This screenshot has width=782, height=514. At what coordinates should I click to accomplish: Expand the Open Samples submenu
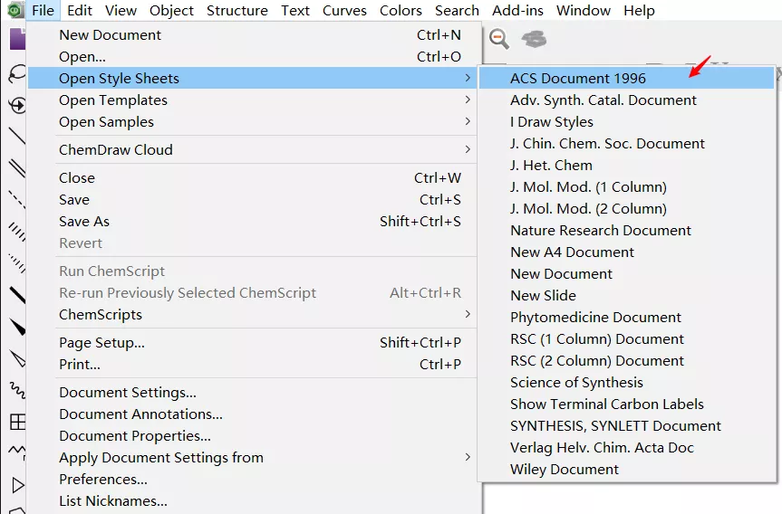click(253, 122)
